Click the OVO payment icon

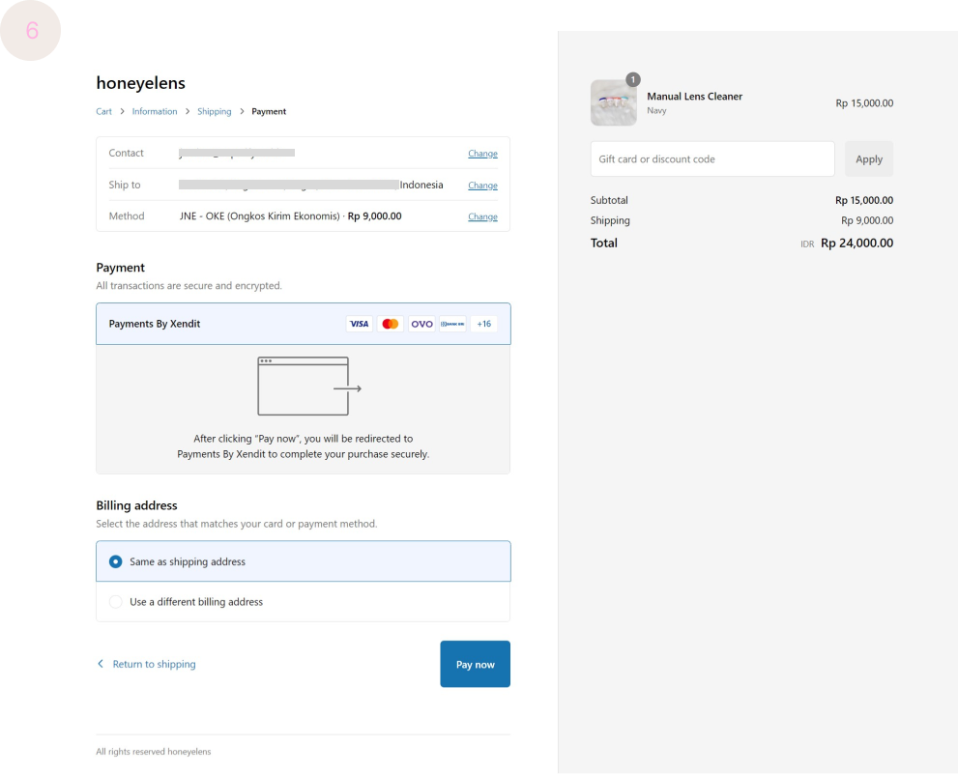[421, 324]
